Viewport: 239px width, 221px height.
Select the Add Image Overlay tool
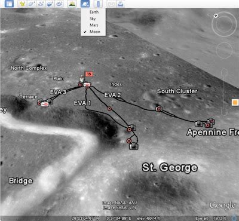click(50, 4)
